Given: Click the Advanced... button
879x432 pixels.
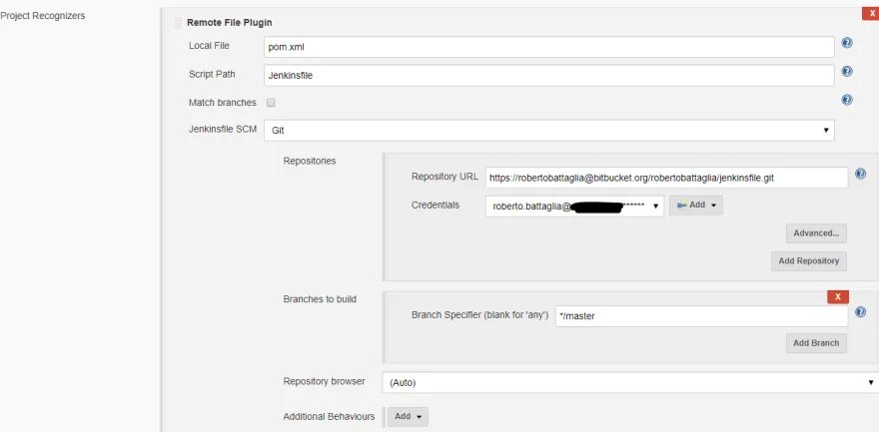Looking at the screenshot, I should tap(816, 233).
